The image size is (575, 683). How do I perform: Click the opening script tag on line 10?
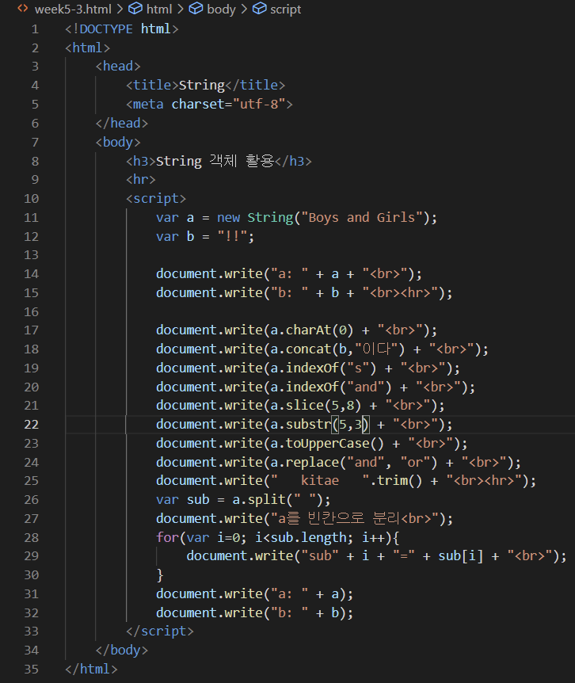point(156,199)
